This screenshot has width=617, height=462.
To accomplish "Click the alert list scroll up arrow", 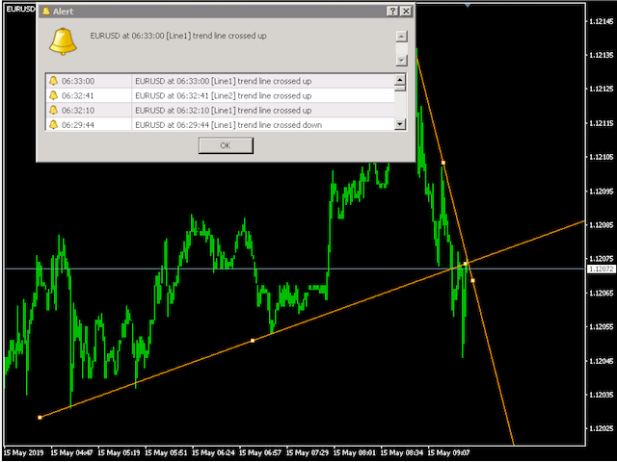I will (x=400, y=80).
